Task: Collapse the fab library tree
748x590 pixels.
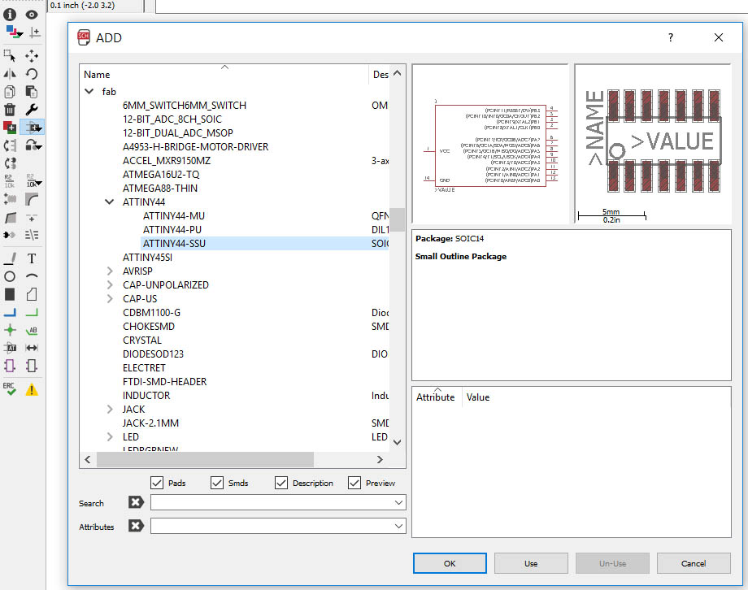Action: pyautogui.click(x=89, y=91)
